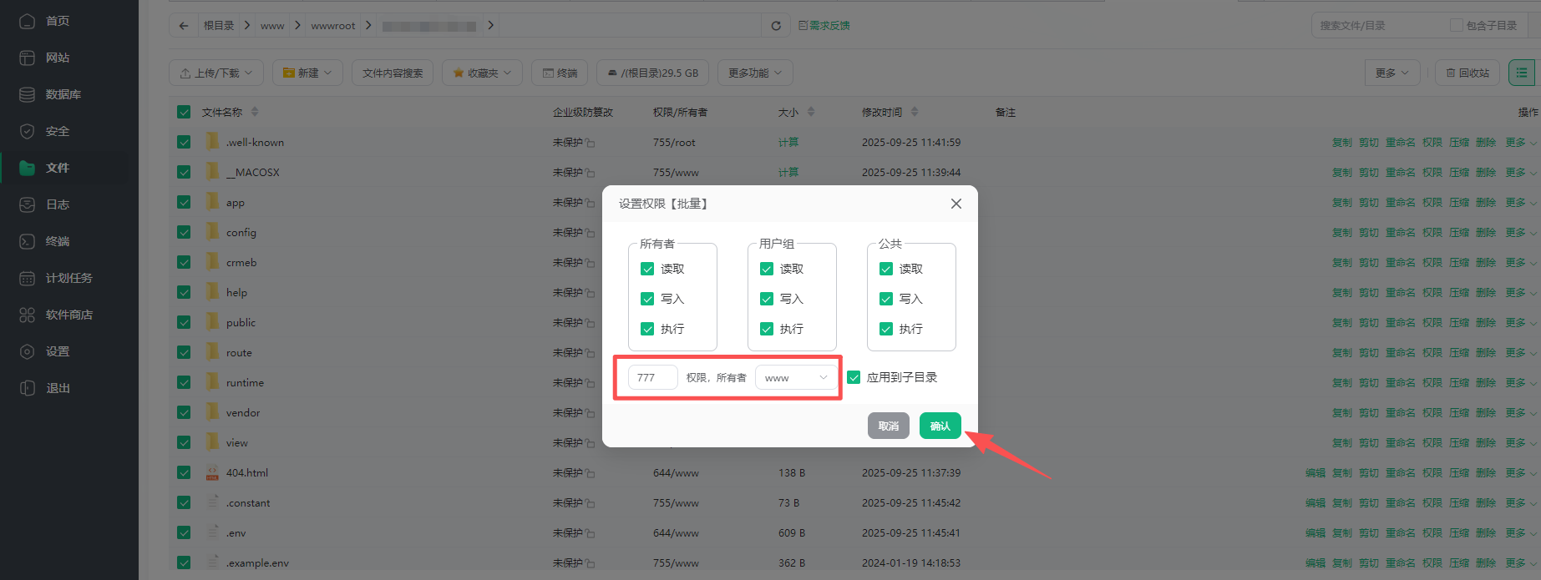This screenshot has height=580, width=1541.
Task: Open the Security shield sidebar item
Action: pyautogui.click(x=28, y=131)
